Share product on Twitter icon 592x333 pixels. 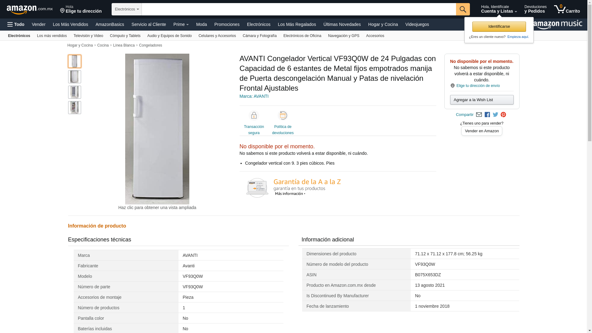click(495, 115)
